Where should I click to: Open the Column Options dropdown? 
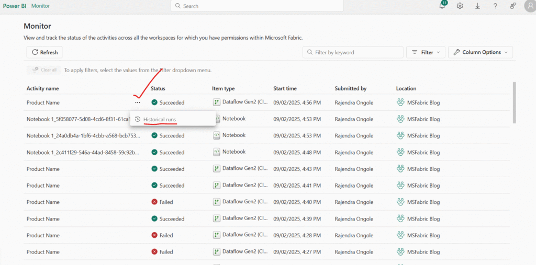point(481,52)
